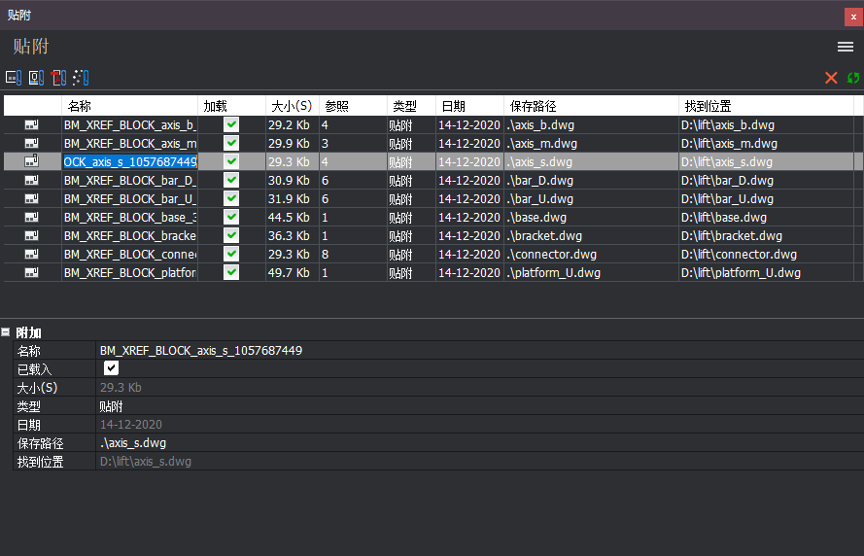Select the BM_XREF_BLOCK_bracket row
The height and width of the screenshot is (556, 864).
click(x=130, y=236)
